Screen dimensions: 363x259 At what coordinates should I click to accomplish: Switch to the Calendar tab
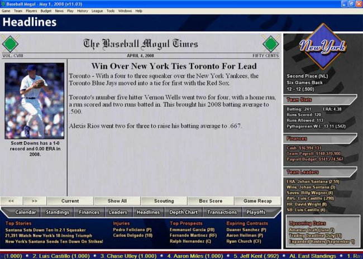[26, 212]
